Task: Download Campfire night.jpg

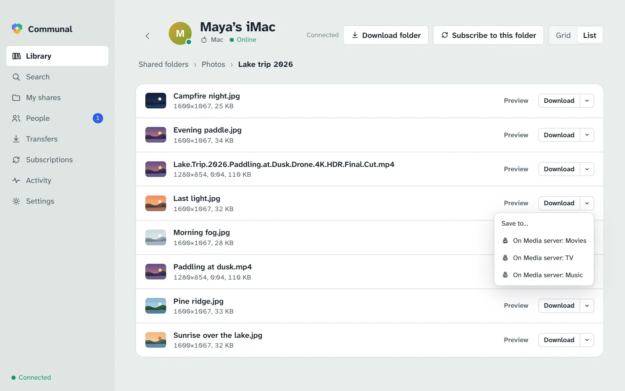Action: [559, 100]
